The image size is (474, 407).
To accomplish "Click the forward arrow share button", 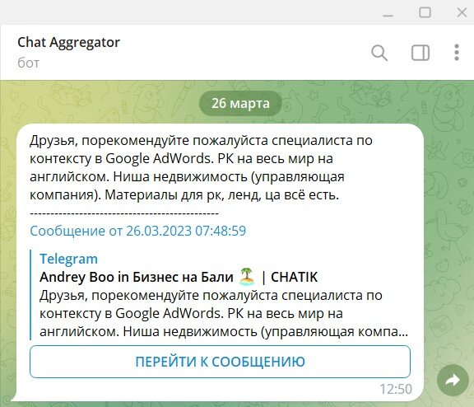I will point(453,380).
